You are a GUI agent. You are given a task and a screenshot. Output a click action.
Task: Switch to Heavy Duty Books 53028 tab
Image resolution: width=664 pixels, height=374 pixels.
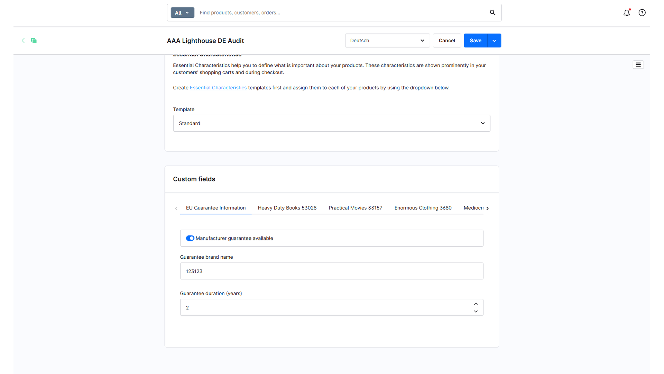287,208
